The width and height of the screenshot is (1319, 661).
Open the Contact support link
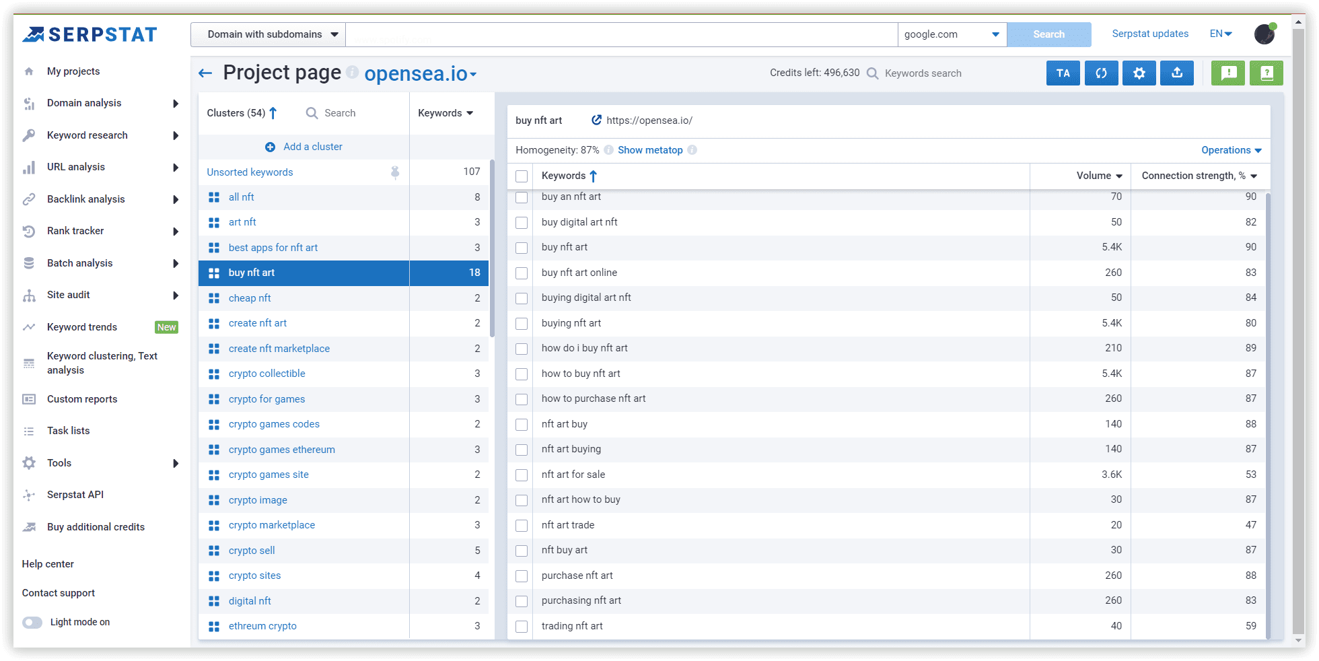coord(59,593)
